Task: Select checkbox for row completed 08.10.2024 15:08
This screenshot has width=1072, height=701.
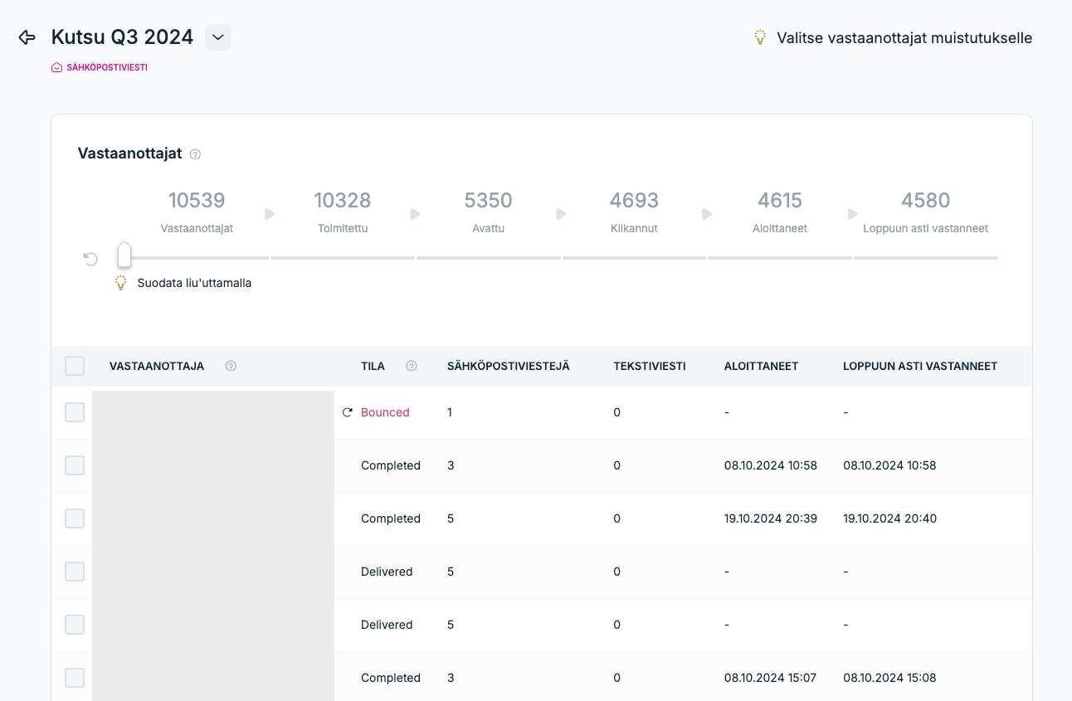Action: 75,678
